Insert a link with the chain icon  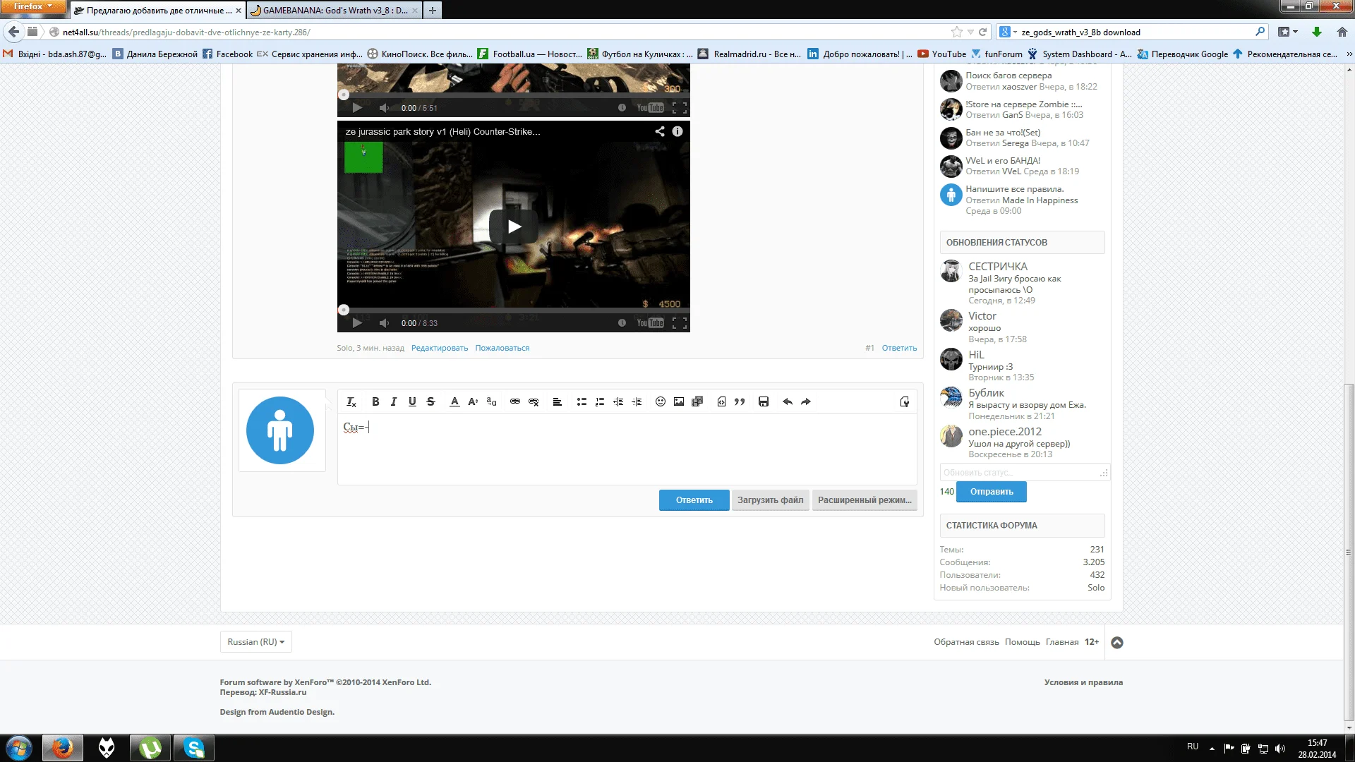coord(515,402)
